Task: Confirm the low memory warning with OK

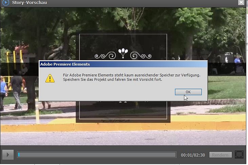Action: [188, 92]
